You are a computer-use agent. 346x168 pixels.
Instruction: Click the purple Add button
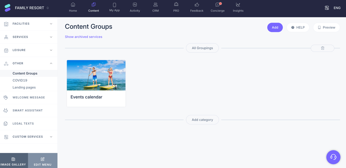pos(275,27)
